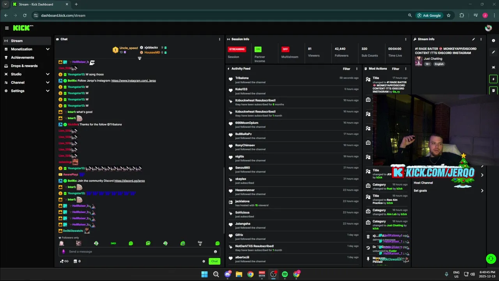
Task: Open Spotify from taskbar
Action: coord(285,274)
